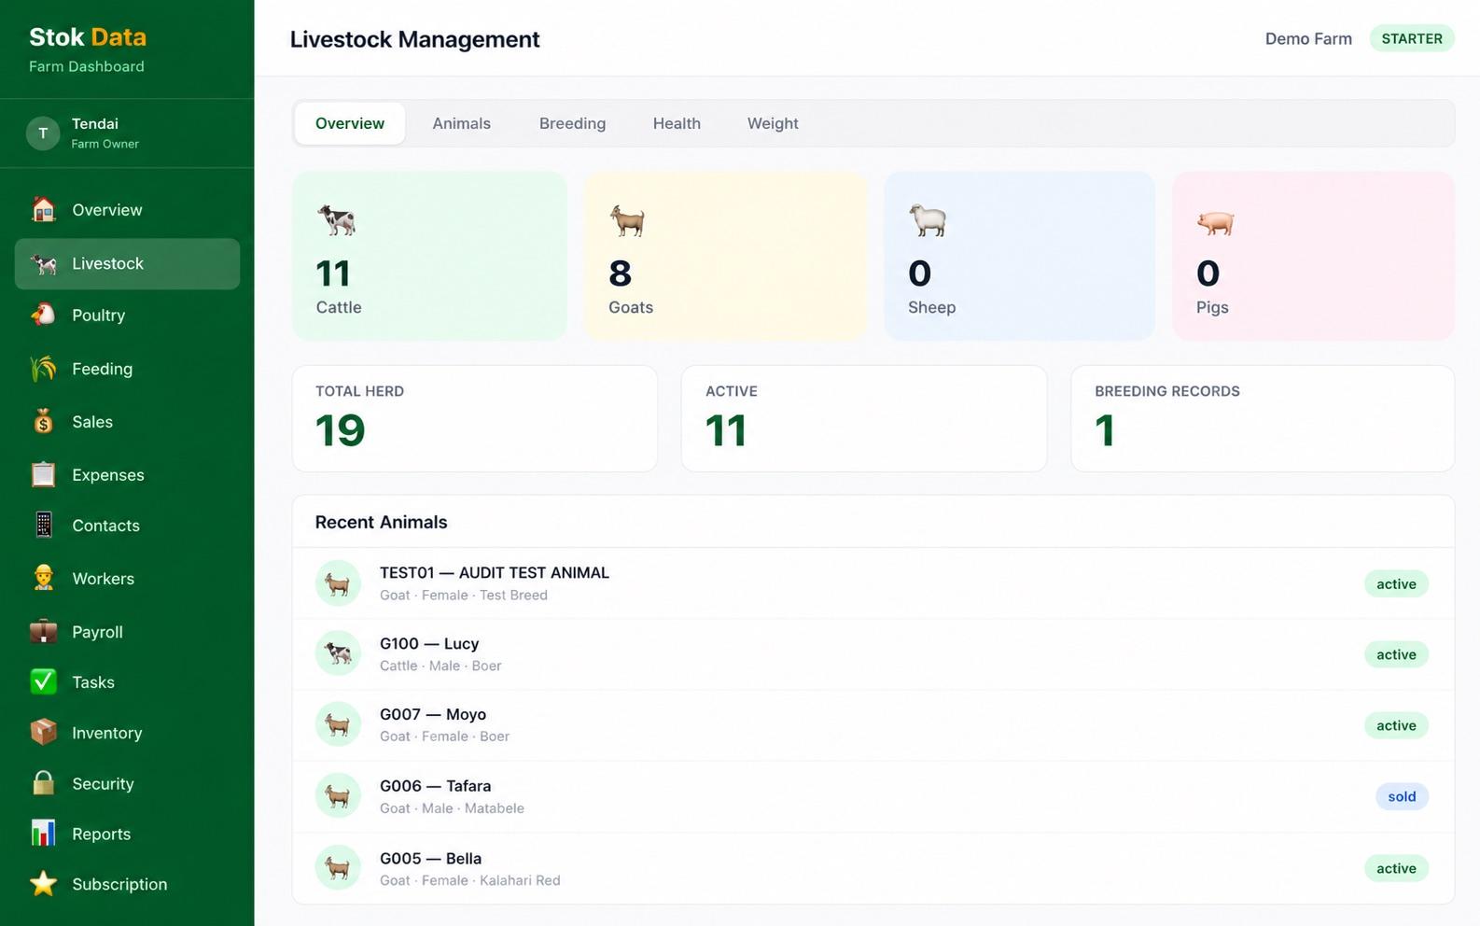Click the goat avatar in G006 Tafara row
The width and height of the screenshot is (1480, 926).
pos(338,796)
